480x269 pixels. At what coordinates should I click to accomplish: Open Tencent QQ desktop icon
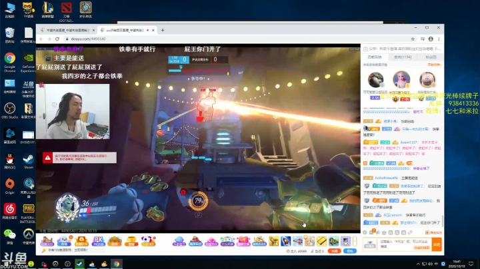10,160
